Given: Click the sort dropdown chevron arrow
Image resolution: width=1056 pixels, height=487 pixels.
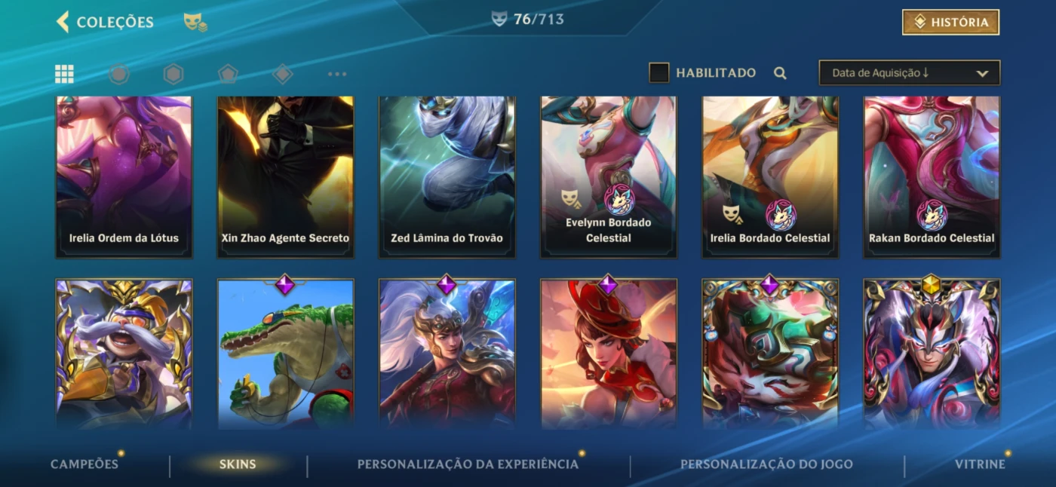Looking at the screenshot, I should 982,74.
